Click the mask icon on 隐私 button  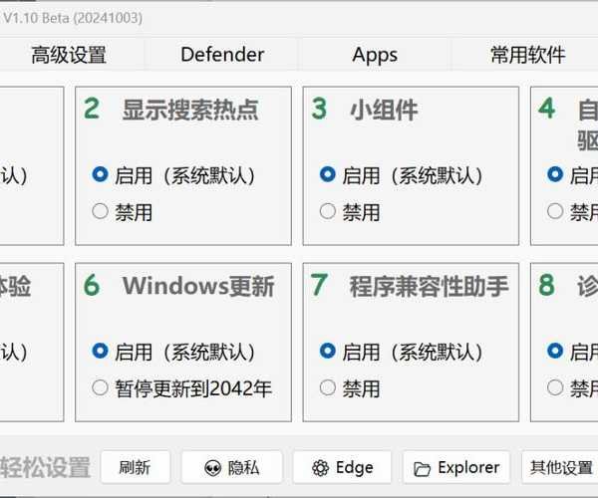click(x=212, y=468)
